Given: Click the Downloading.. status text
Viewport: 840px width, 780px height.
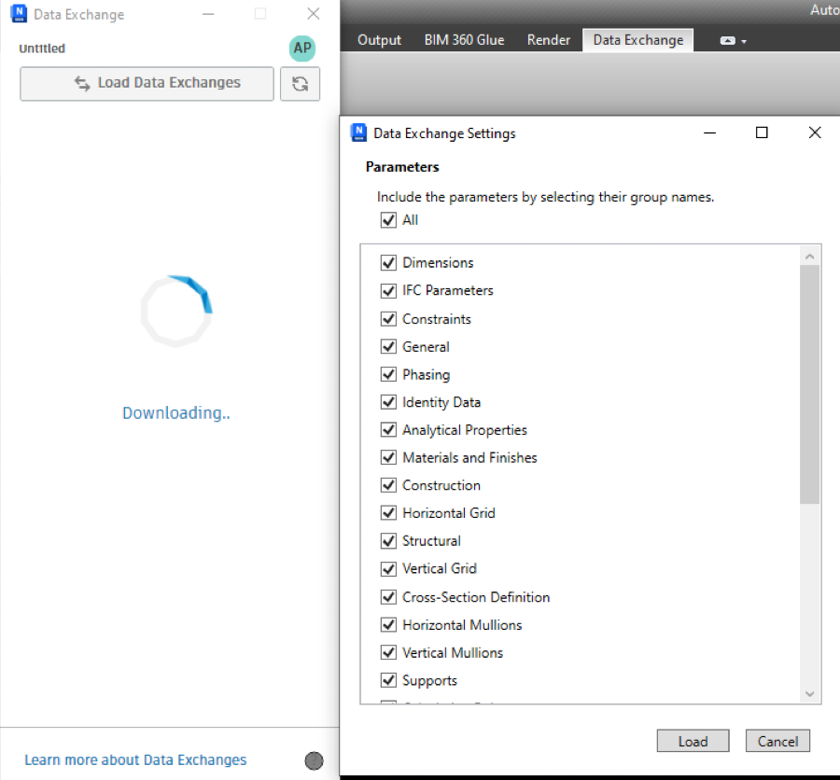Looking at the screenshot, I should point(176,413).
